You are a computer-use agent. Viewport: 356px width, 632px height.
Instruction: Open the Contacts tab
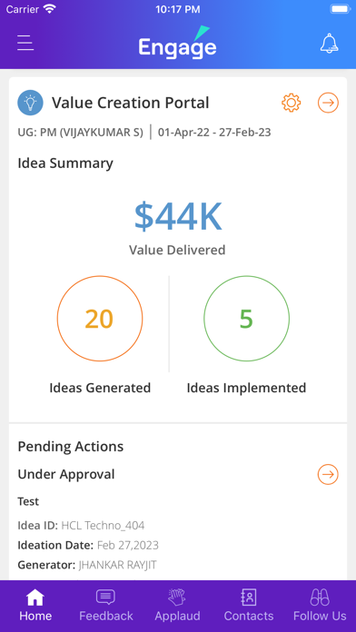[249, 606]
